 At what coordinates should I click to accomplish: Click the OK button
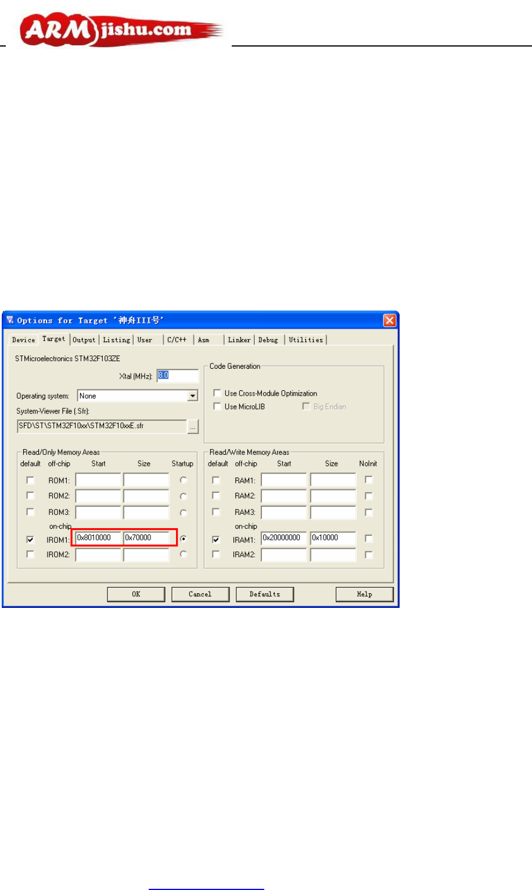(136, 594)
